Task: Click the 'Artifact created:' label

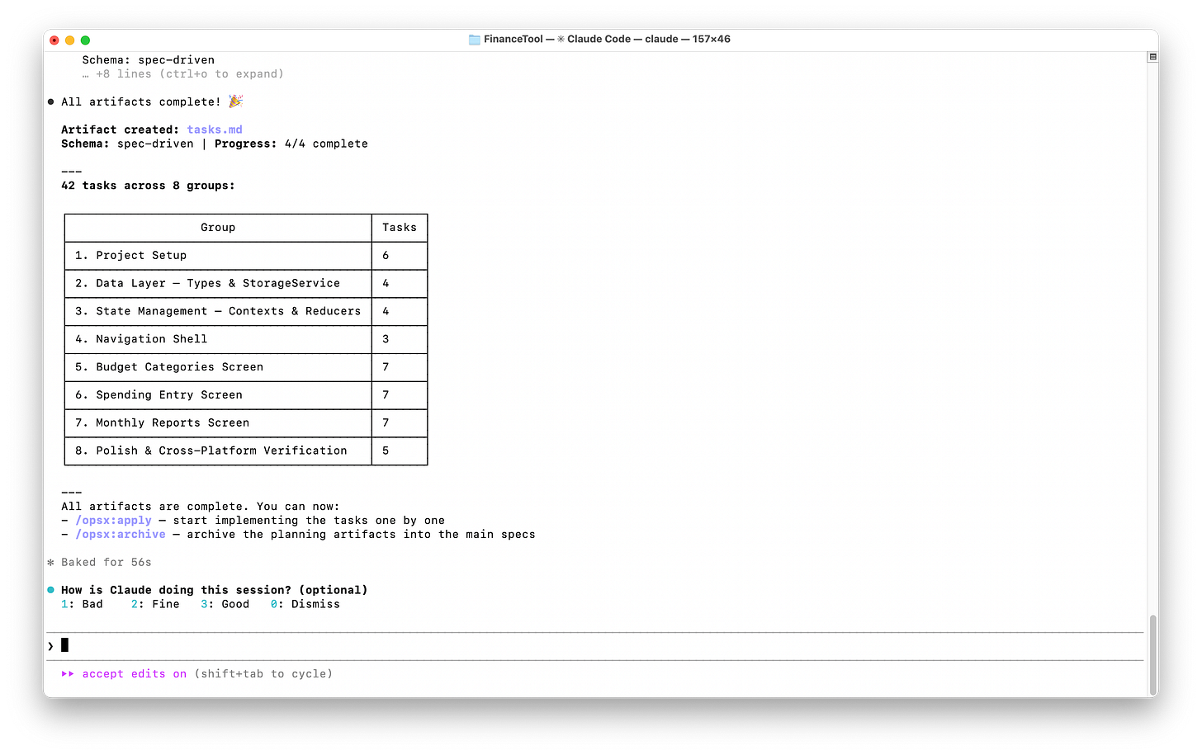Action: click(121, 130)
